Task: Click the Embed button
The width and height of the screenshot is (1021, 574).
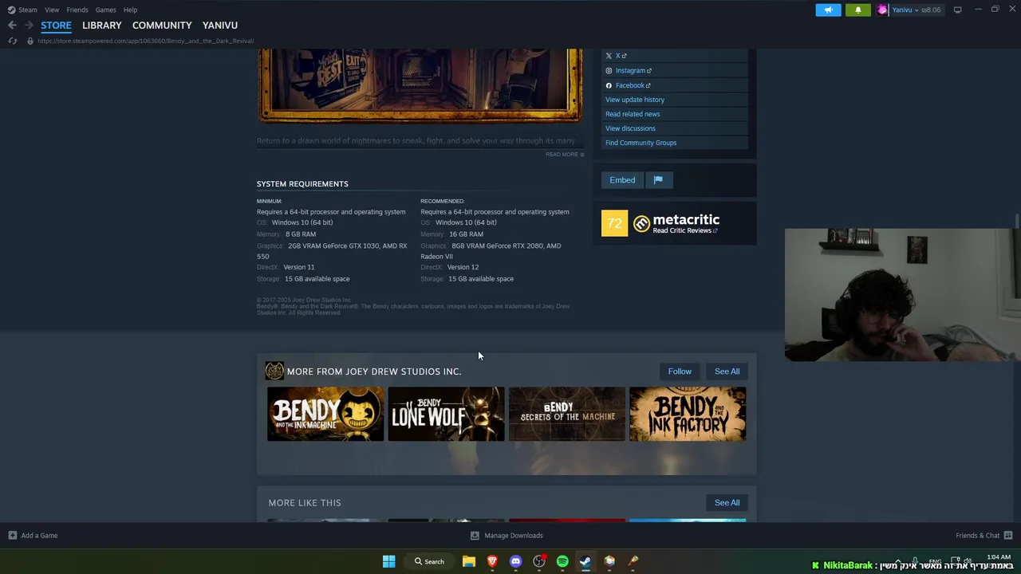Action: tap(622, 180)
